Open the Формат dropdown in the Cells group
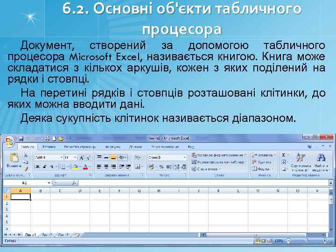 click(262, 169)
